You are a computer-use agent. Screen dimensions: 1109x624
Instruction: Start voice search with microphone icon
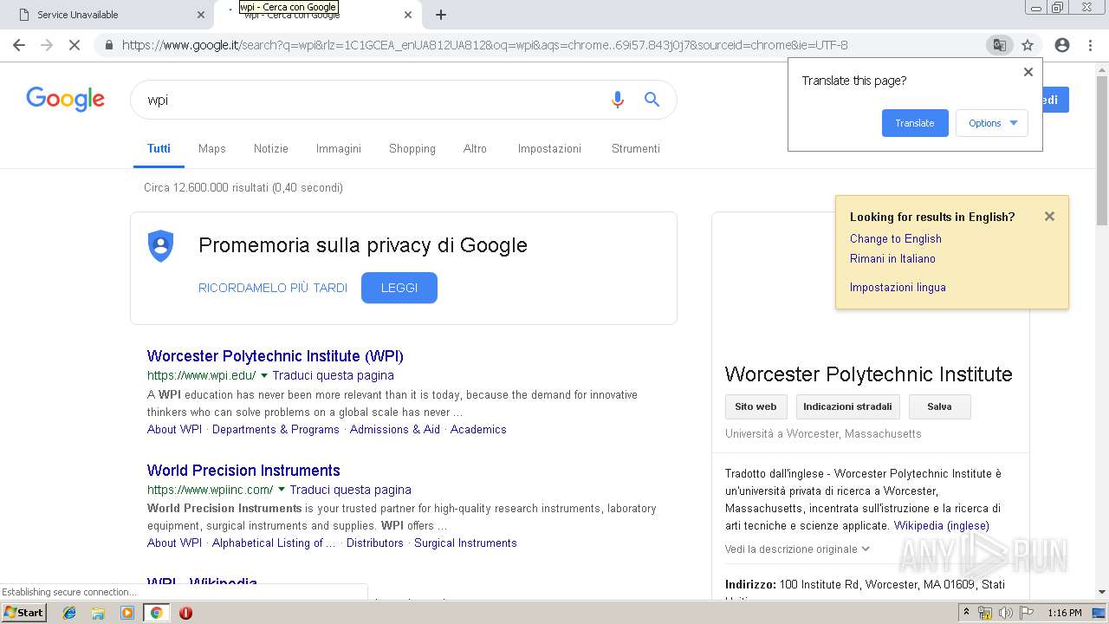tap(617, 100)
